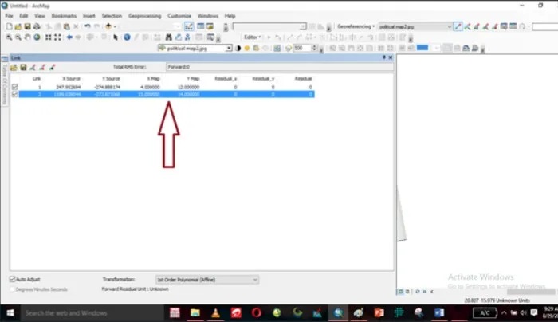The image size is (558, 322).
Task: Click the 500 value spinner field
Action: (x=302, y=48)
